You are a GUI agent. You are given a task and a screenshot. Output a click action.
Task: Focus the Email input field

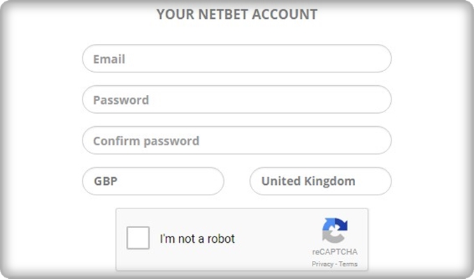[x=237, y=59]
